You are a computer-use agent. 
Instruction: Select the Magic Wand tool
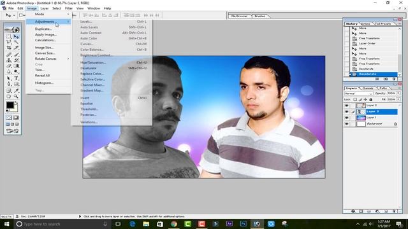pyautogui.click(x=16, y=42)
